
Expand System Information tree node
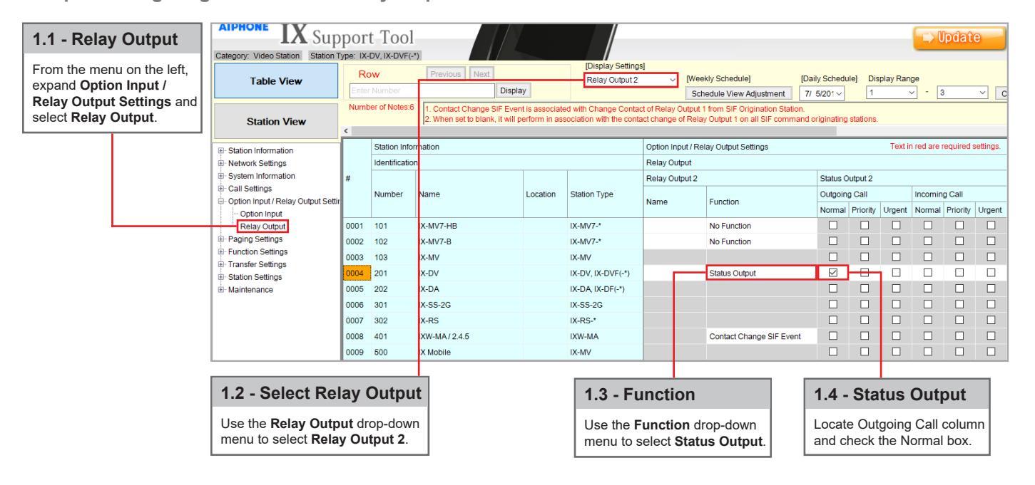point(222,176)
